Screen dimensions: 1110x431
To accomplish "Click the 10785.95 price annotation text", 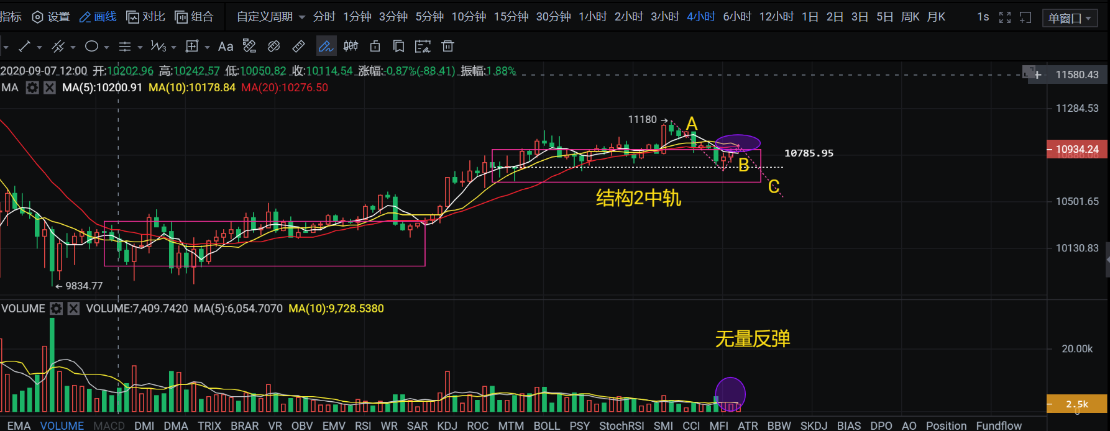I will 809,153.
